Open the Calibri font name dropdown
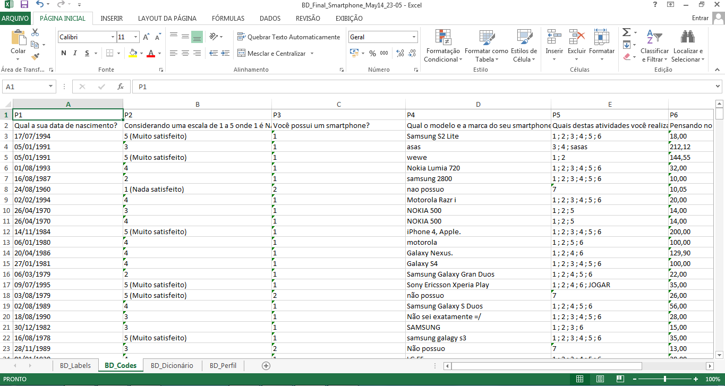 click(113, 37)
